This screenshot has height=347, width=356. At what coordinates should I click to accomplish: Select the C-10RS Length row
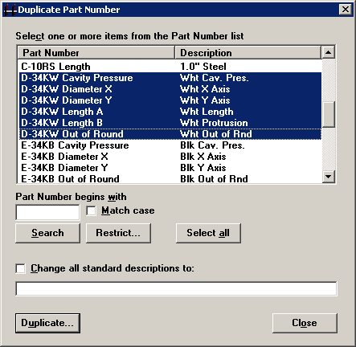tap(170, 67)
